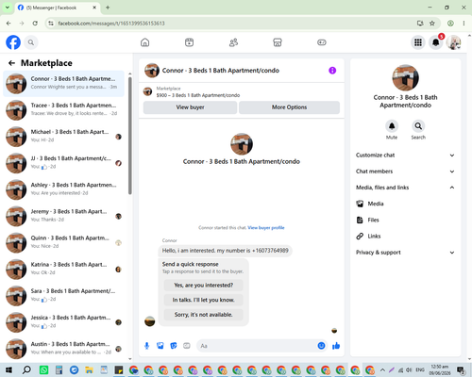This screenshot has height=377, width=472.
Task: Open WhatsApp from the taskbar
Action: pyautogui.click(x=43, y=369)
